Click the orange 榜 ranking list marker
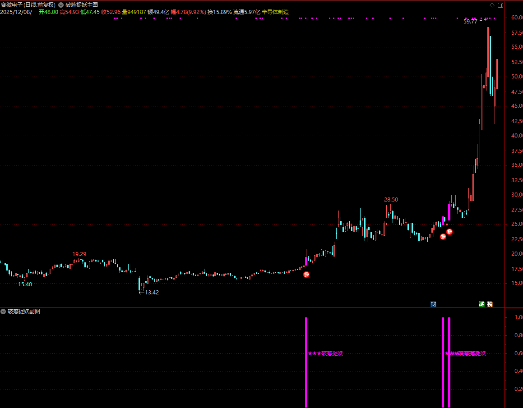The image size is (523, 408). click(x=490, y=304)
